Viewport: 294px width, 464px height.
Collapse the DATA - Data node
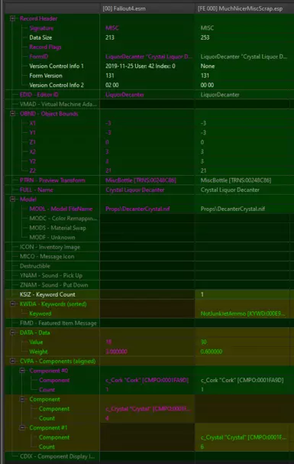(x=13, y=333)
